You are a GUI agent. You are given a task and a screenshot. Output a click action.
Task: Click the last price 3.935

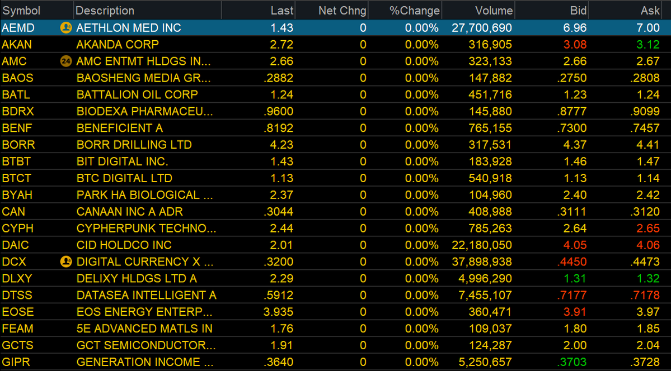[278, 312]
